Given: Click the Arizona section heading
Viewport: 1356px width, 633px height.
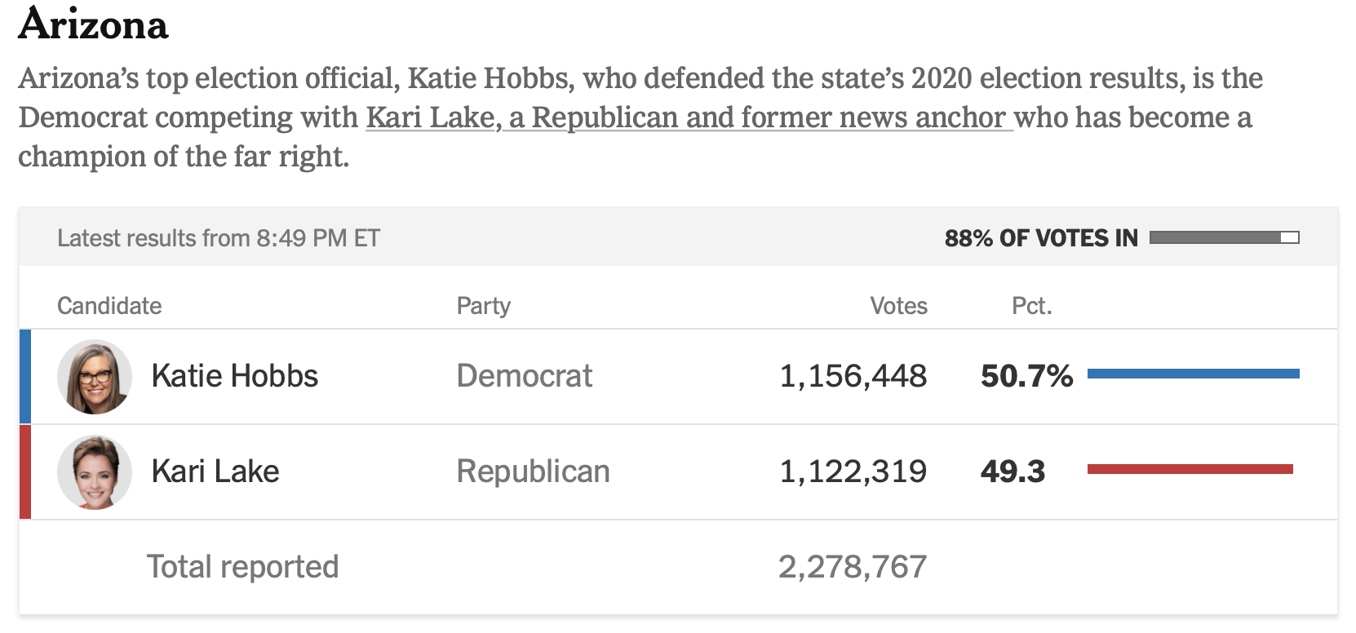Looking at the screenshot, I should pyautogui.click(x=94, y=24).
